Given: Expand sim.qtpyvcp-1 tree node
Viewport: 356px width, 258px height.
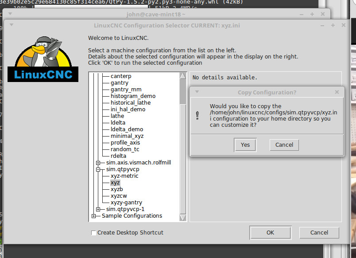Looking at the screenshot, I should 98,209.
